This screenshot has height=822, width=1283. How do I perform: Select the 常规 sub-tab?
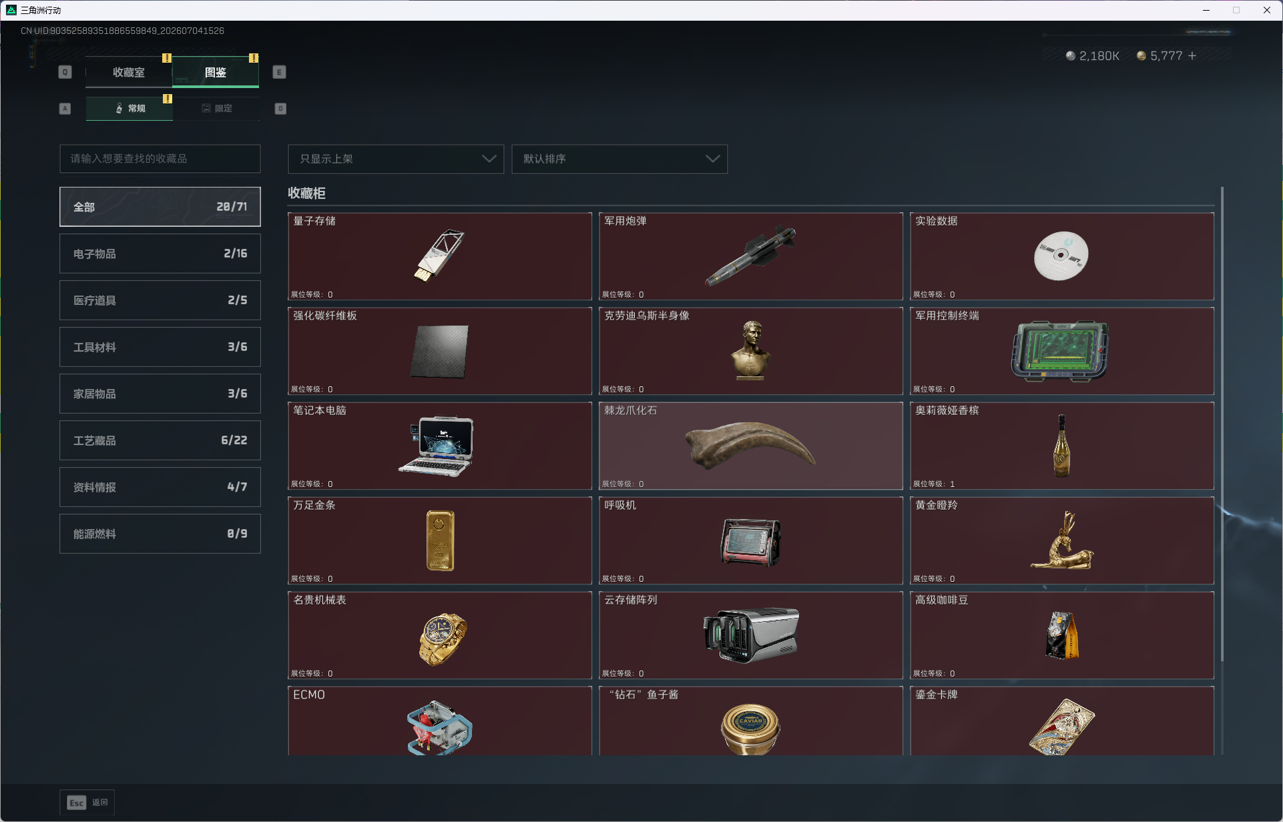coord(130,108)
